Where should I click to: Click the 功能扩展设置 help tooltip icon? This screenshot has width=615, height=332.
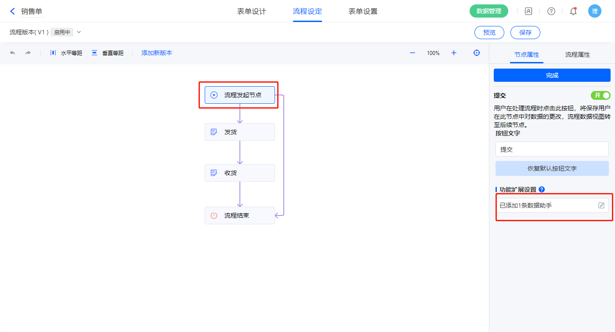click(x=542, y=190)
